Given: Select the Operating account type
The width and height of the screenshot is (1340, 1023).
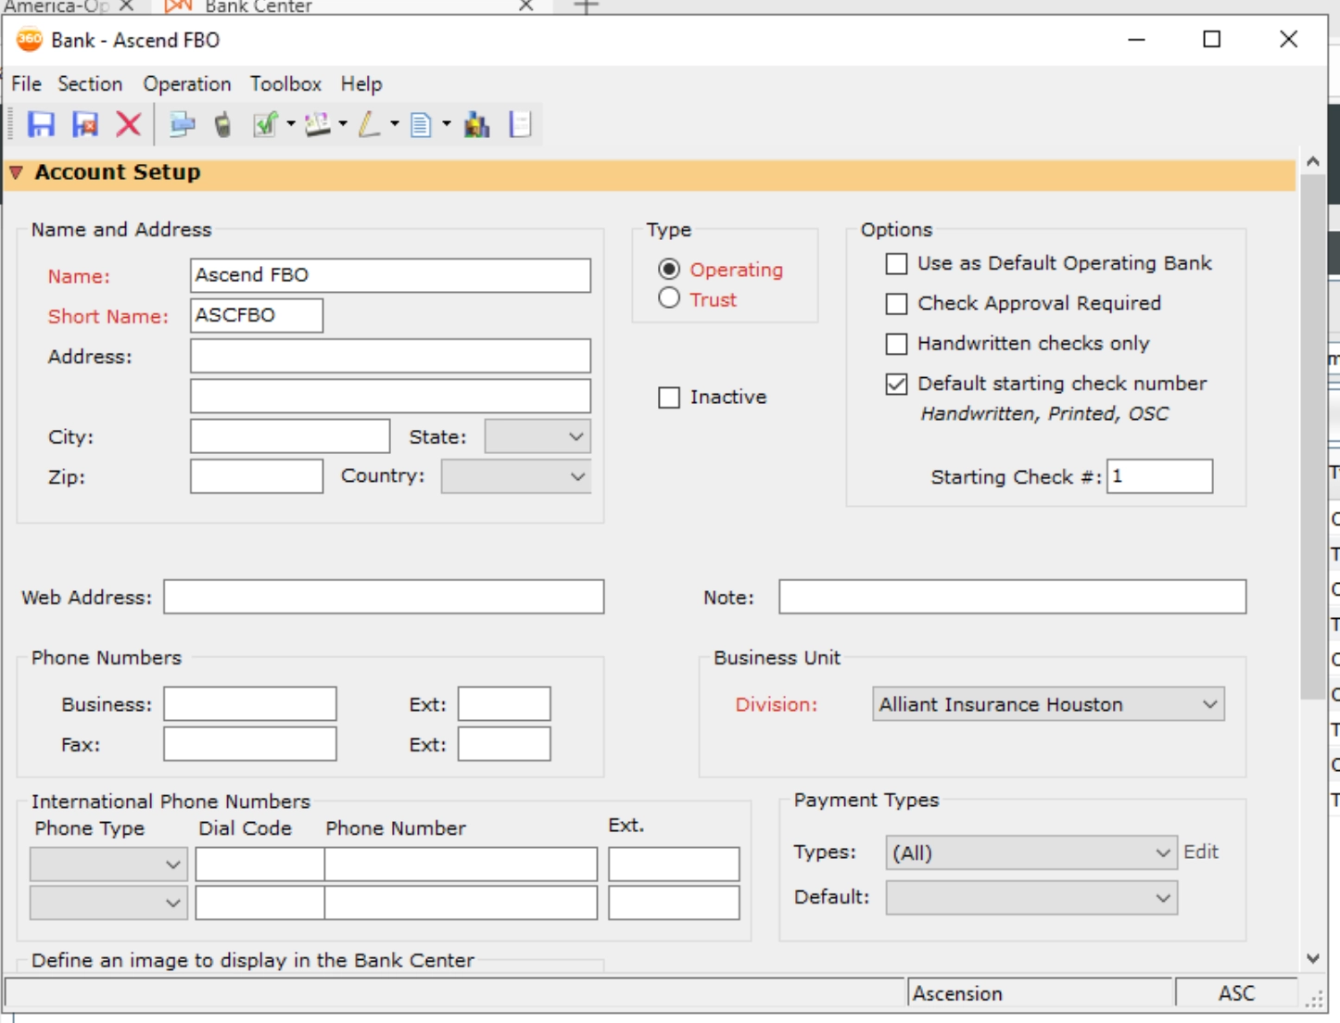Looking at the screenshot, I should click(x=669, y=269).
